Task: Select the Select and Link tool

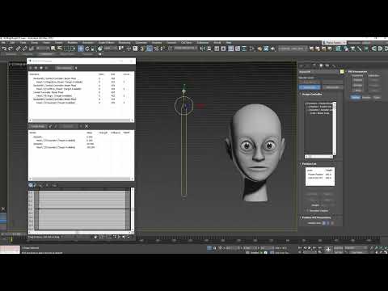Action: click(18, 48)
